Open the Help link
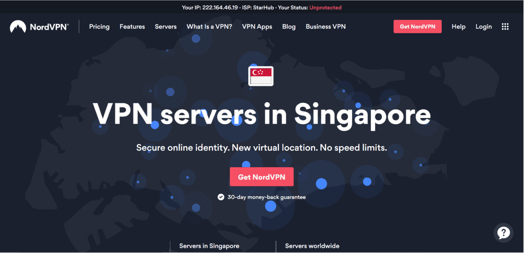Screen dimensions: 524x253 (458, 27)
